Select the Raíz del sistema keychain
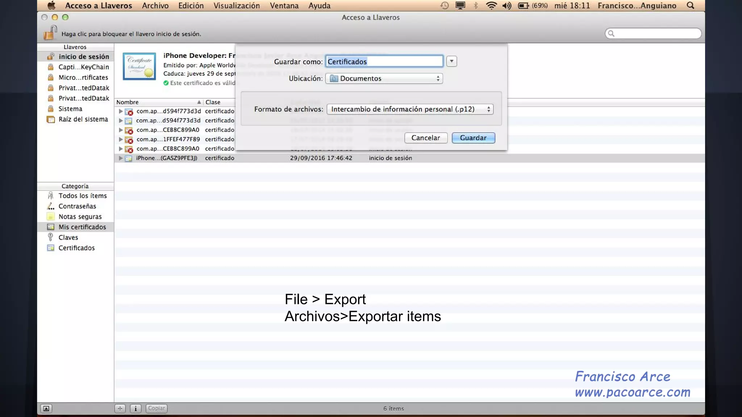This screenshot has height=417, width=742. pos(75,119)
